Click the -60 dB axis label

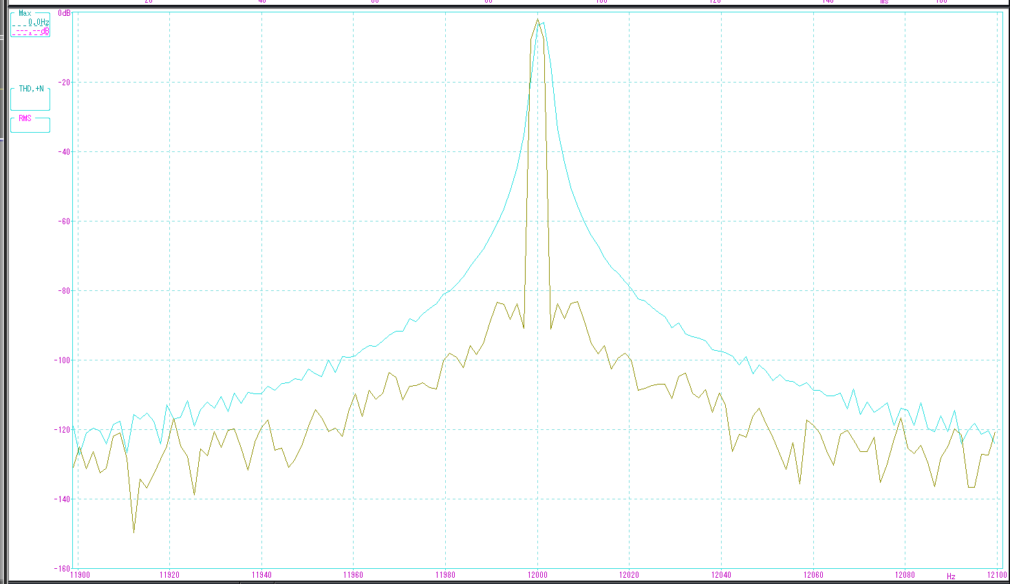pyautogui.click(x=64, y=221)
